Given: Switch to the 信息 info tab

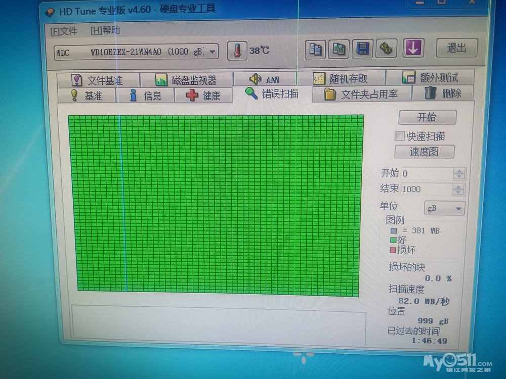Looking at the screenshot, I should pyautogui.click(x=146, y=96).
